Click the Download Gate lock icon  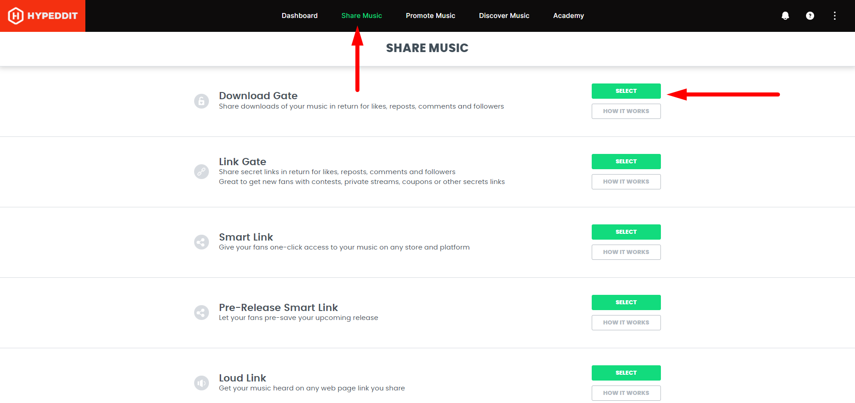[x=201, y=101]
